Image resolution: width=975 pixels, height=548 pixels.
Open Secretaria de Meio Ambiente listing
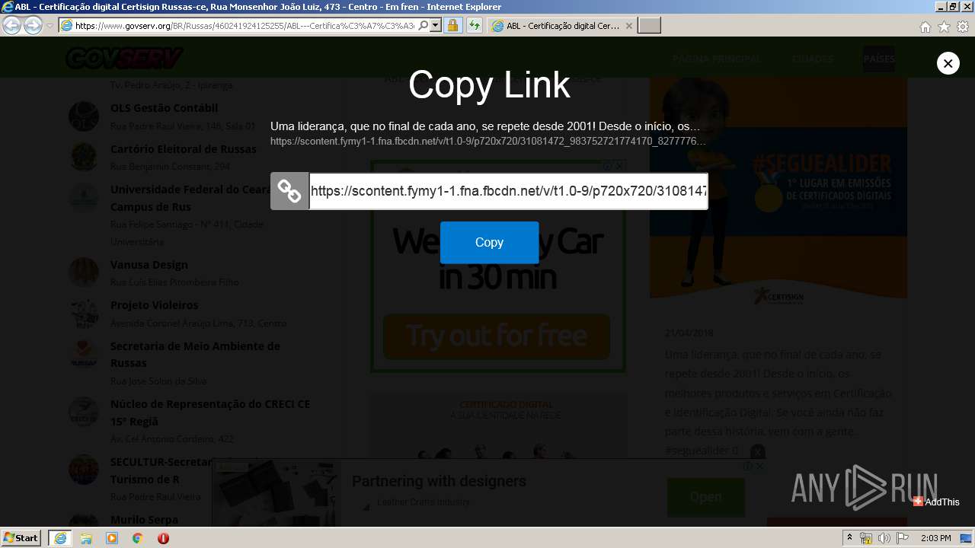[195, 355]
